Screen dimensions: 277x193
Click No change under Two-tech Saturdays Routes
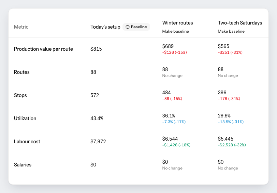click(228, 76)
